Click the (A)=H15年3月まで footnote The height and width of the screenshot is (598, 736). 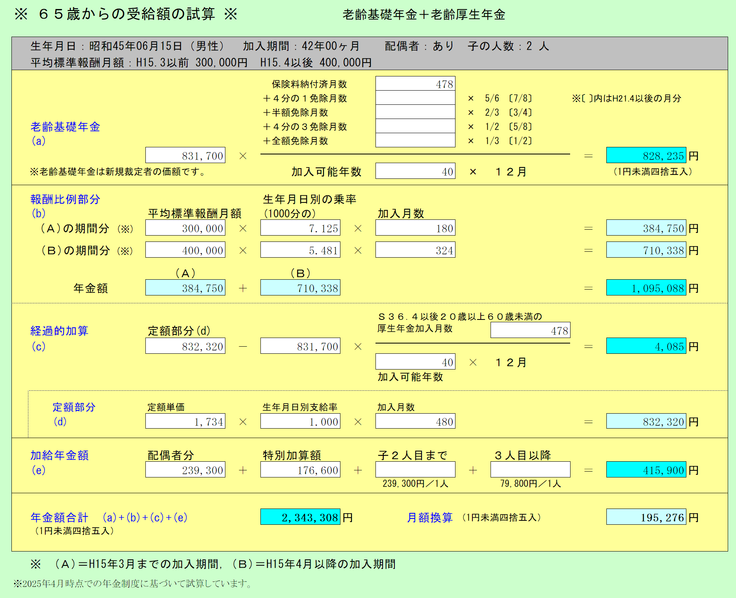[x=213, y=564]
